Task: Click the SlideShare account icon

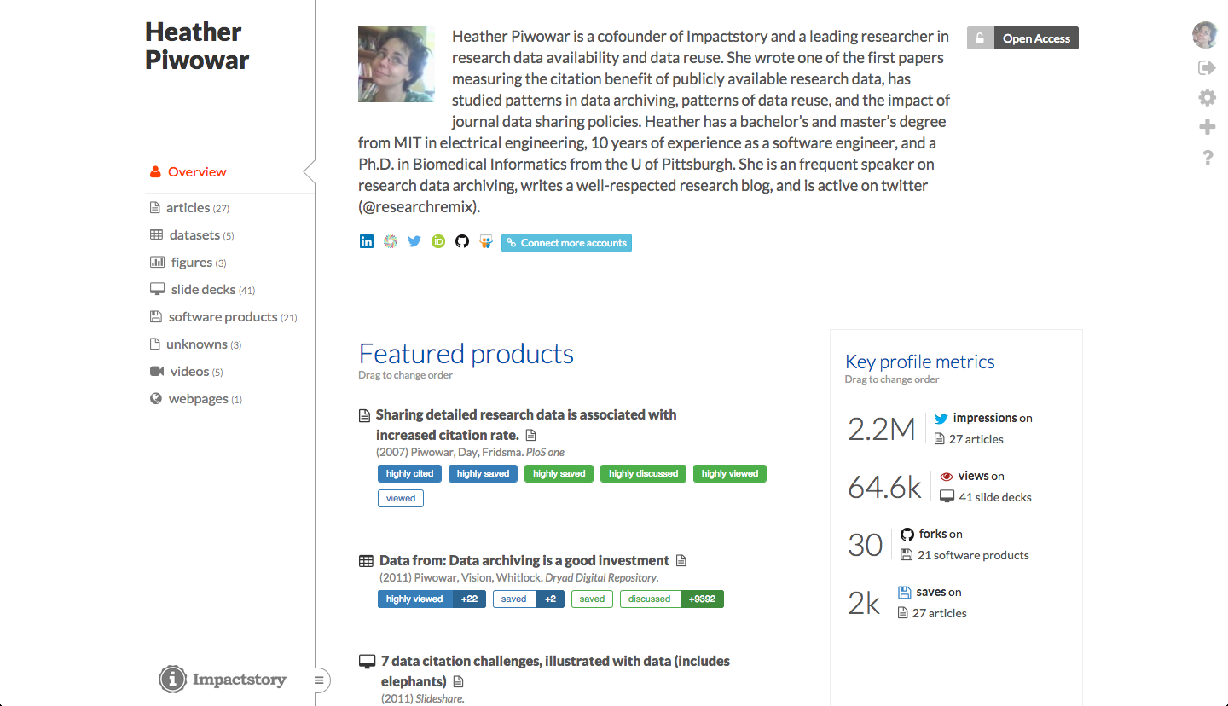Action: (486, 242)
